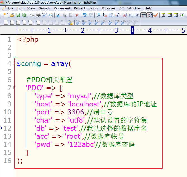Open the ZC menu
The image size is (187, 177).
pos(121,8)
